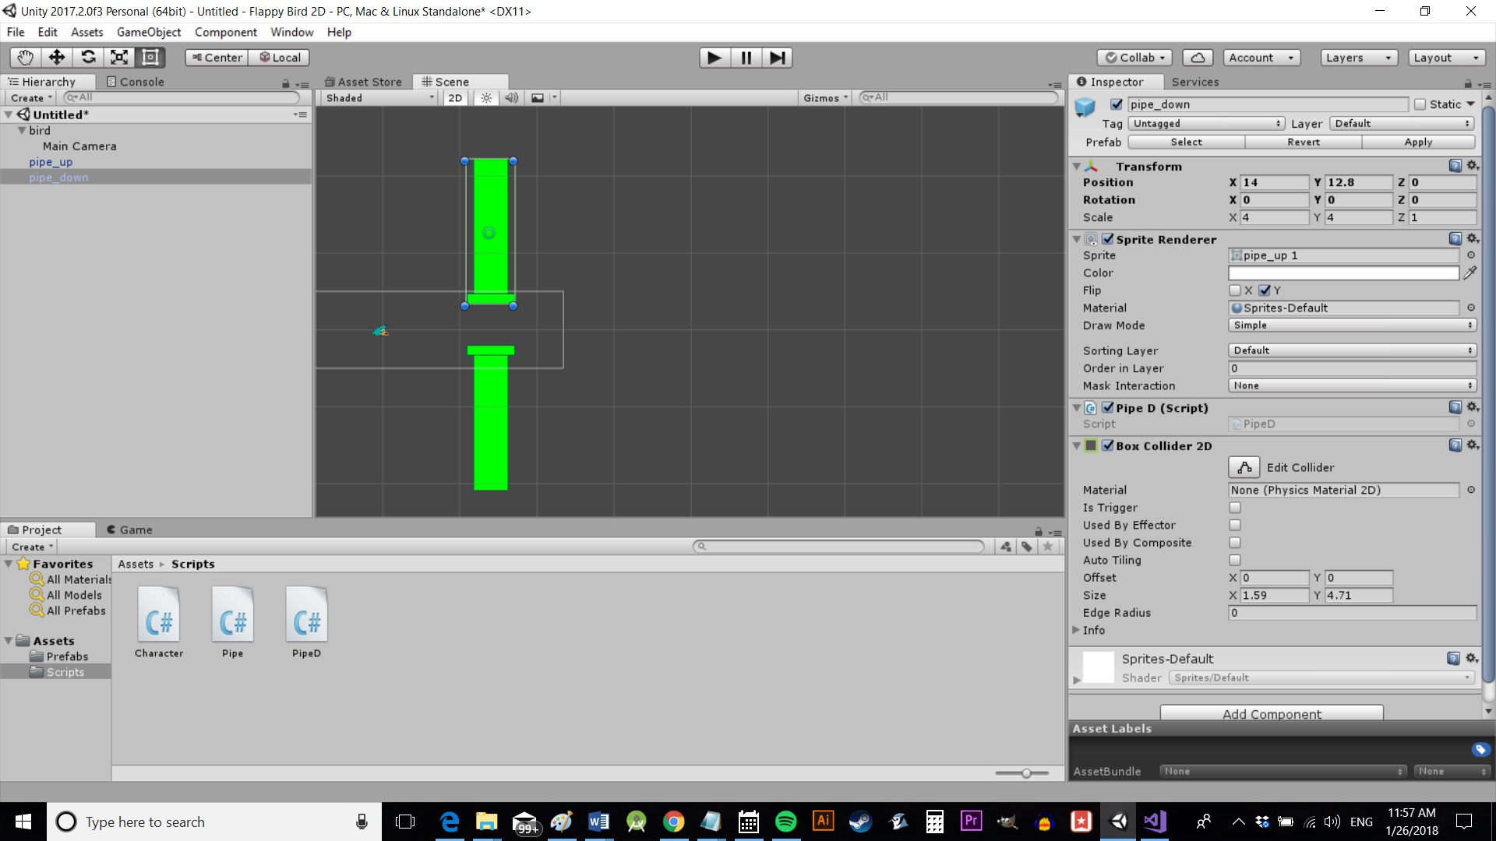Click the Project icon size slider

point(1022,773)
